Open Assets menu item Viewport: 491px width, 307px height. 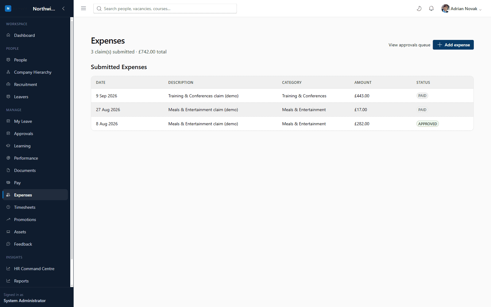point(35,232)
